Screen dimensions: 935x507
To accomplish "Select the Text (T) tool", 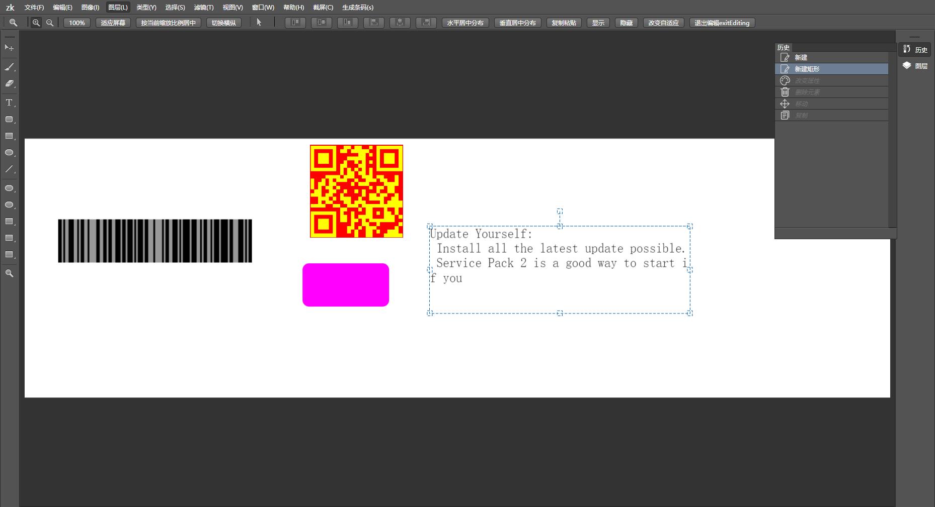I will (9, 103).
